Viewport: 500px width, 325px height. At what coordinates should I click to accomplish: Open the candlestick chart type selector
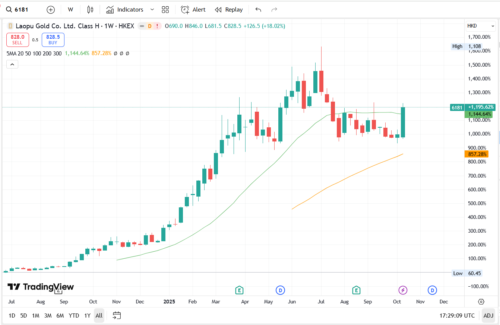pos(90,10)
